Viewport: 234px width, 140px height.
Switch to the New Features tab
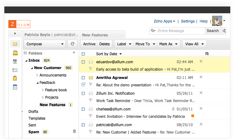[x=95, y=35]
